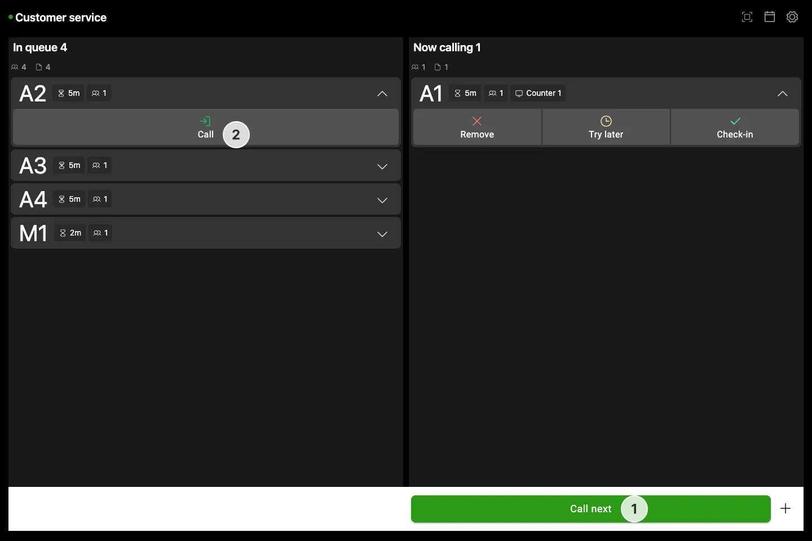
Task: Collapse the A1 ticket card
Action: (783, 94)
